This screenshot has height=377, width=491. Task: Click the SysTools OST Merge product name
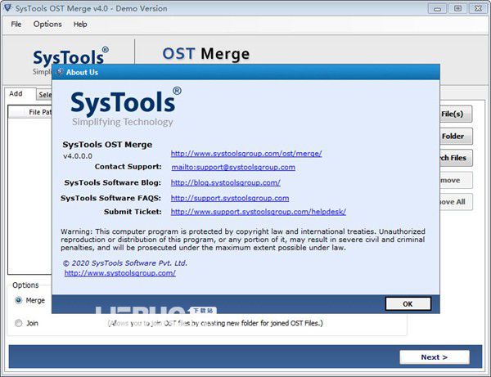107,145
